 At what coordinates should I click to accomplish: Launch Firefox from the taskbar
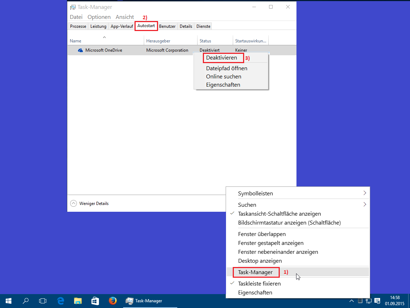[113, 301]
